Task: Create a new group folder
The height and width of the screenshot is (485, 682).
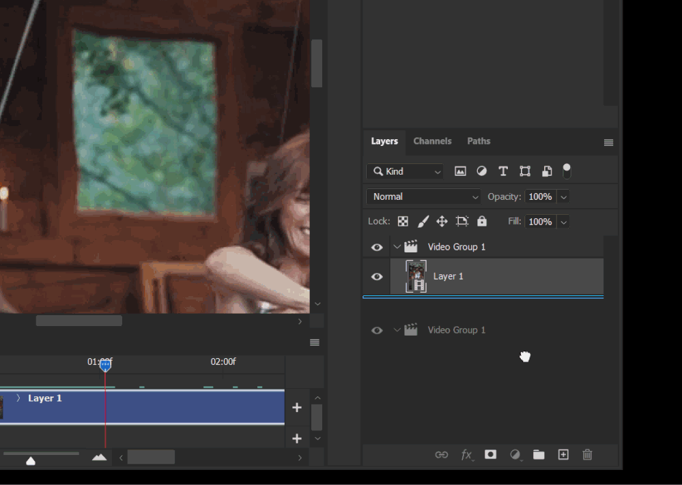Action: (x=539, y=454)
